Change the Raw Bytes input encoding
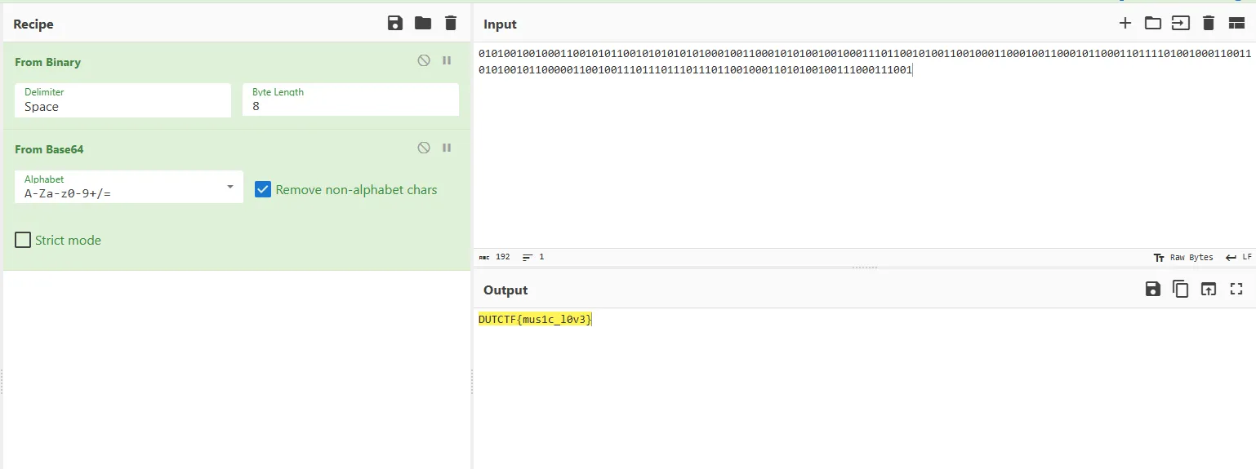This screenshot has height=469, width=1256. [x=1183, y=258]
